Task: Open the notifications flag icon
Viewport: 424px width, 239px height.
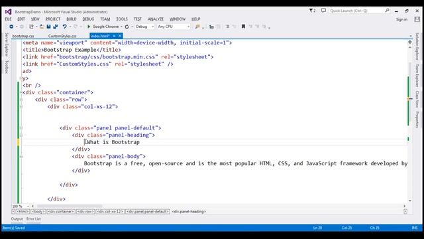Action: pyautogui.click(x=312, y=11)
